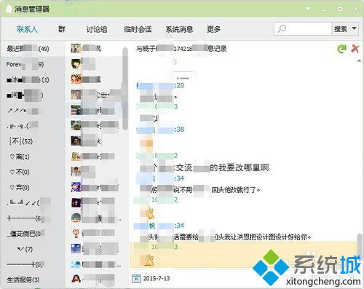Click the red X delete records icon
The image size is (364, 289).
[x=355, y=49]
